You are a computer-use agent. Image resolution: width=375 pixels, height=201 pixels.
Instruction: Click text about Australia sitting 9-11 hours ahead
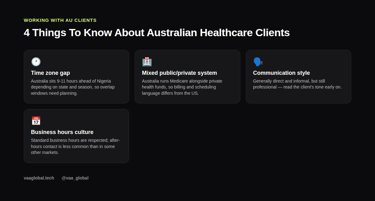[x=73, y=87]
